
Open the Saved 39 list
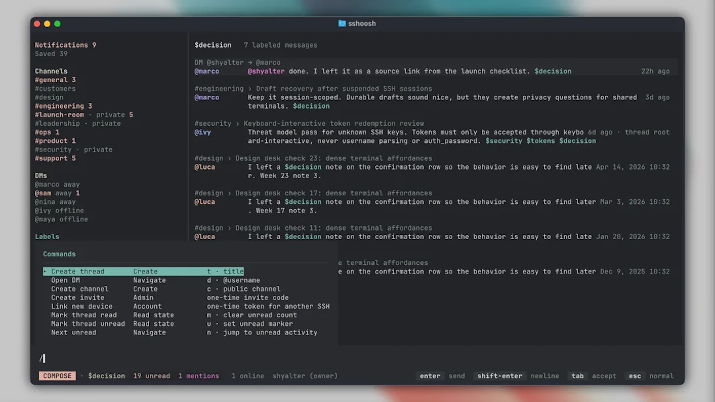(x=51, y=54)
